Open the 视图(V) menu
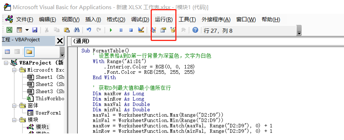The image size is (344, 140). click(x=71, y=20)
